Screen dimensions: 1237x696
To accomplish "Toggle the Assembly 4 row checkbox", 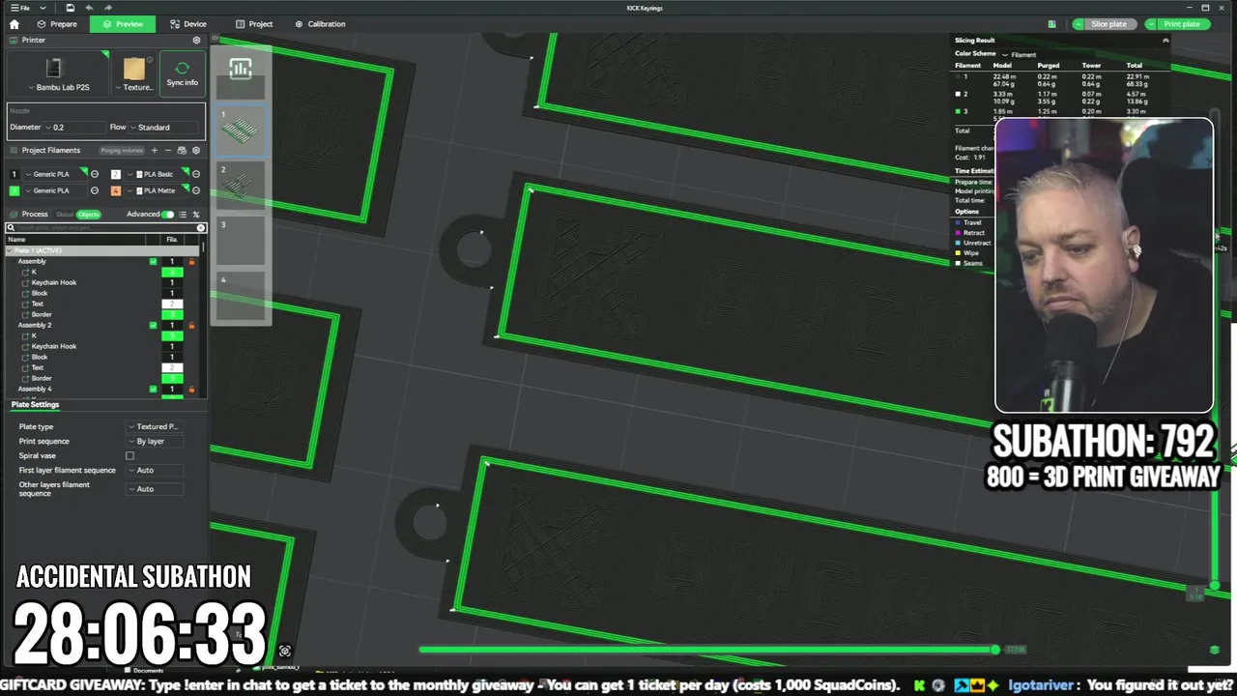I will point(153,389).
